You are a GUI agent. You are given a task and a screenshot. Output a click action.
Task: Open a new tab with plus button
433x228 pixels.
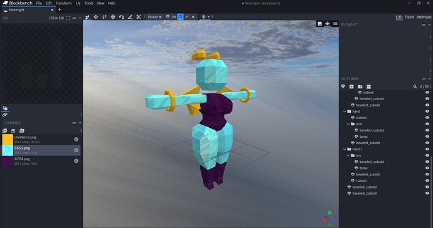click(59, 10)
